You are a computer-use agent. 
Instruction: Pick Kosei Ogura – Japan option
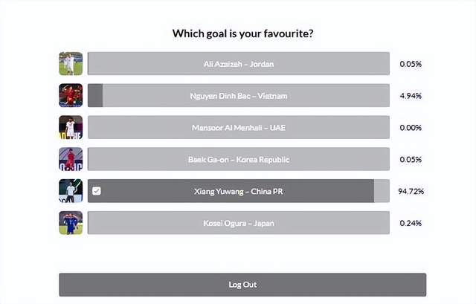click(238, 223)
